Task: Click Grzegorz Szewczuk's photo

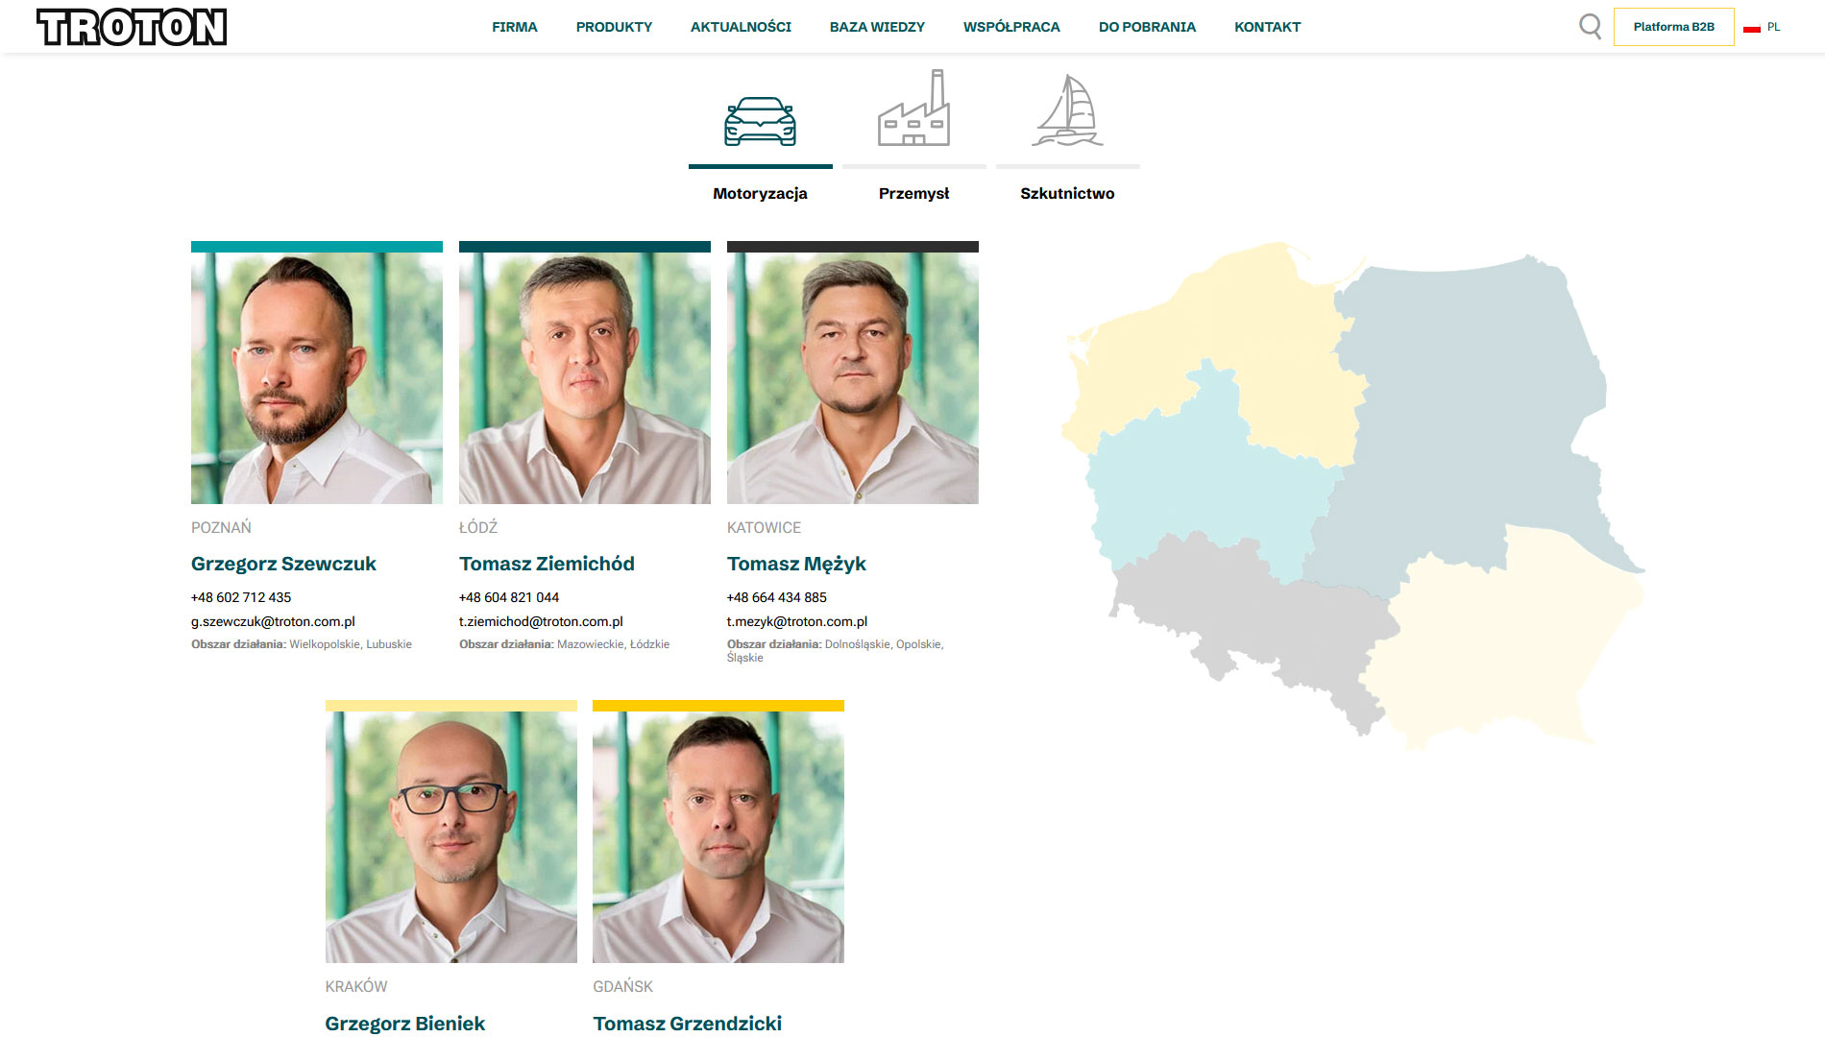Action: 317,378
